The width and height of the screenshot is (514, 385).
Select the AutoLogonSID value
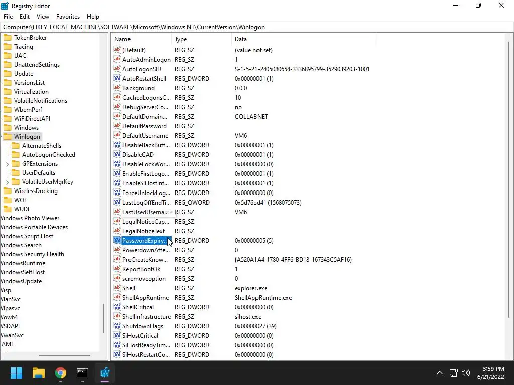click(x=142, y=69)
